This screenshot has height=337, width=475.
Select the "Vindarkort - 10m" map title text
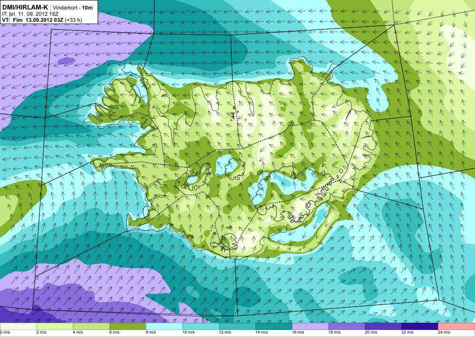pyautogui.click(x=73, y=8)
